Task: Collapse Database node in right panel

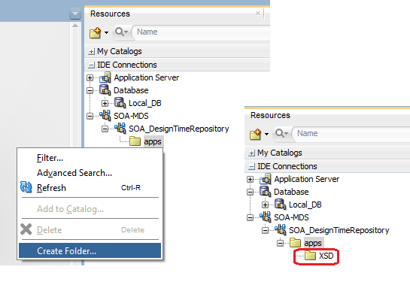Action: coord(250,192)
